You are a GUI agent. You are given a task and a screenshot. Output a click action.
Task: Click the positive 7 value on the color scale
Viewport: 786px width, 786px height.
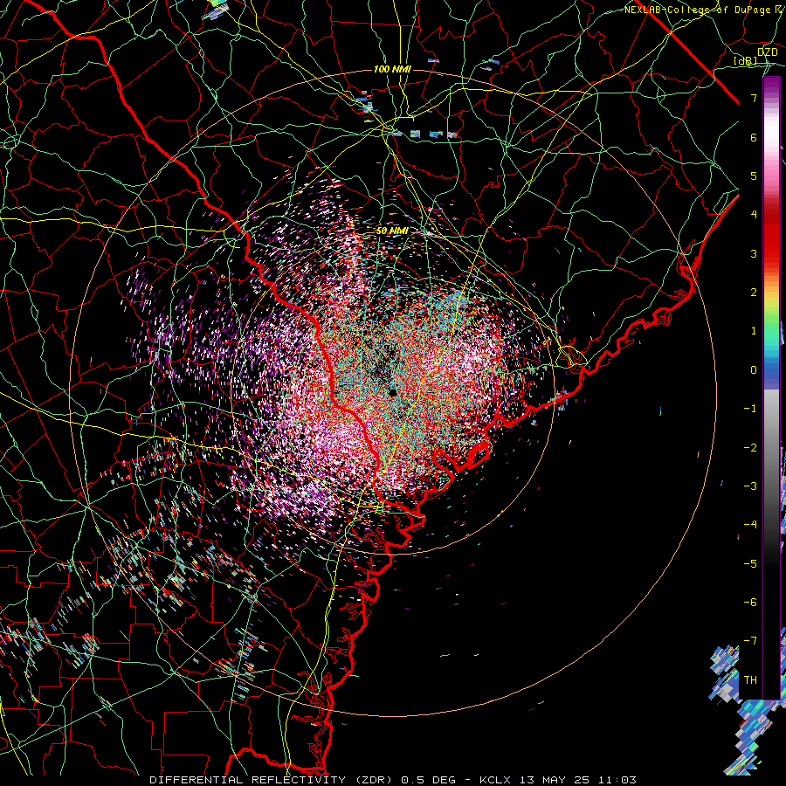point(754,98)
